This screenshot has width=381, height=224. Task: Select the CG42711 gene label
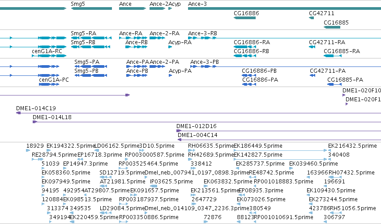click(321, 13)
